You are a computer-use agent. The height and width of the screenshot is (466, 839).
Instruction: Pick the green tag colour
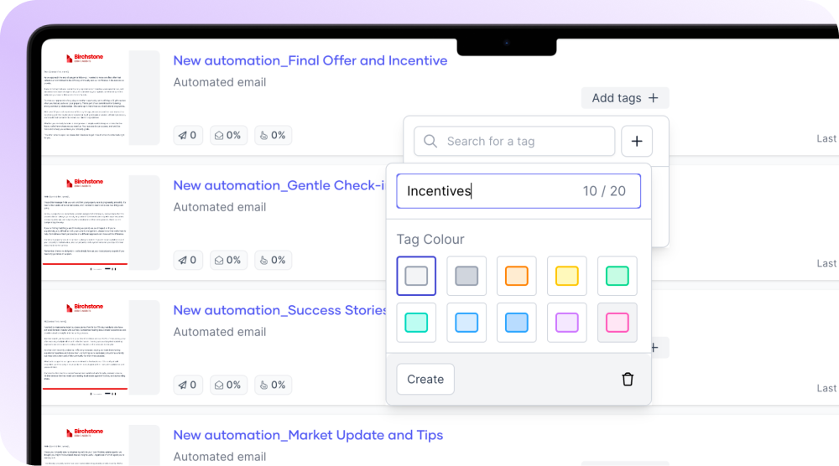(617, 276)
